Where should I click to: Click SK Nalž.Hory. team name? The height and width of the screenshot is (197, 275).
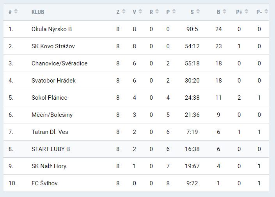tap(50, 166)
